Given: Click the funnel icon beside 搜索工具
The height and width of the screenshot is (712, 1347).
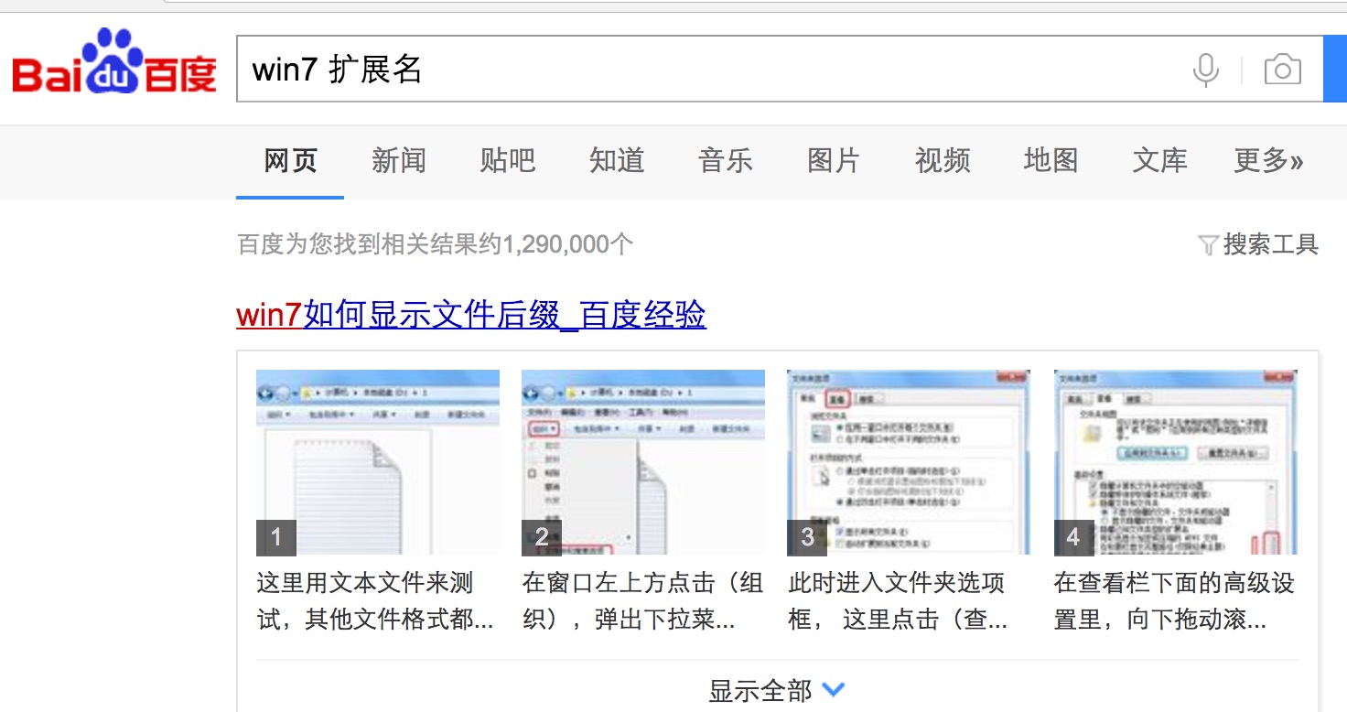Looking at the screenshot, I should (x=1208, y=245).
